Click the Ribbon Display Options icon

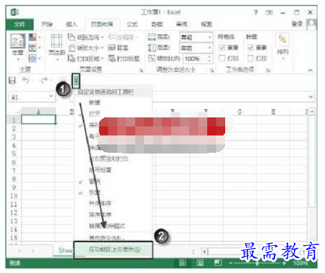point(269,13)
